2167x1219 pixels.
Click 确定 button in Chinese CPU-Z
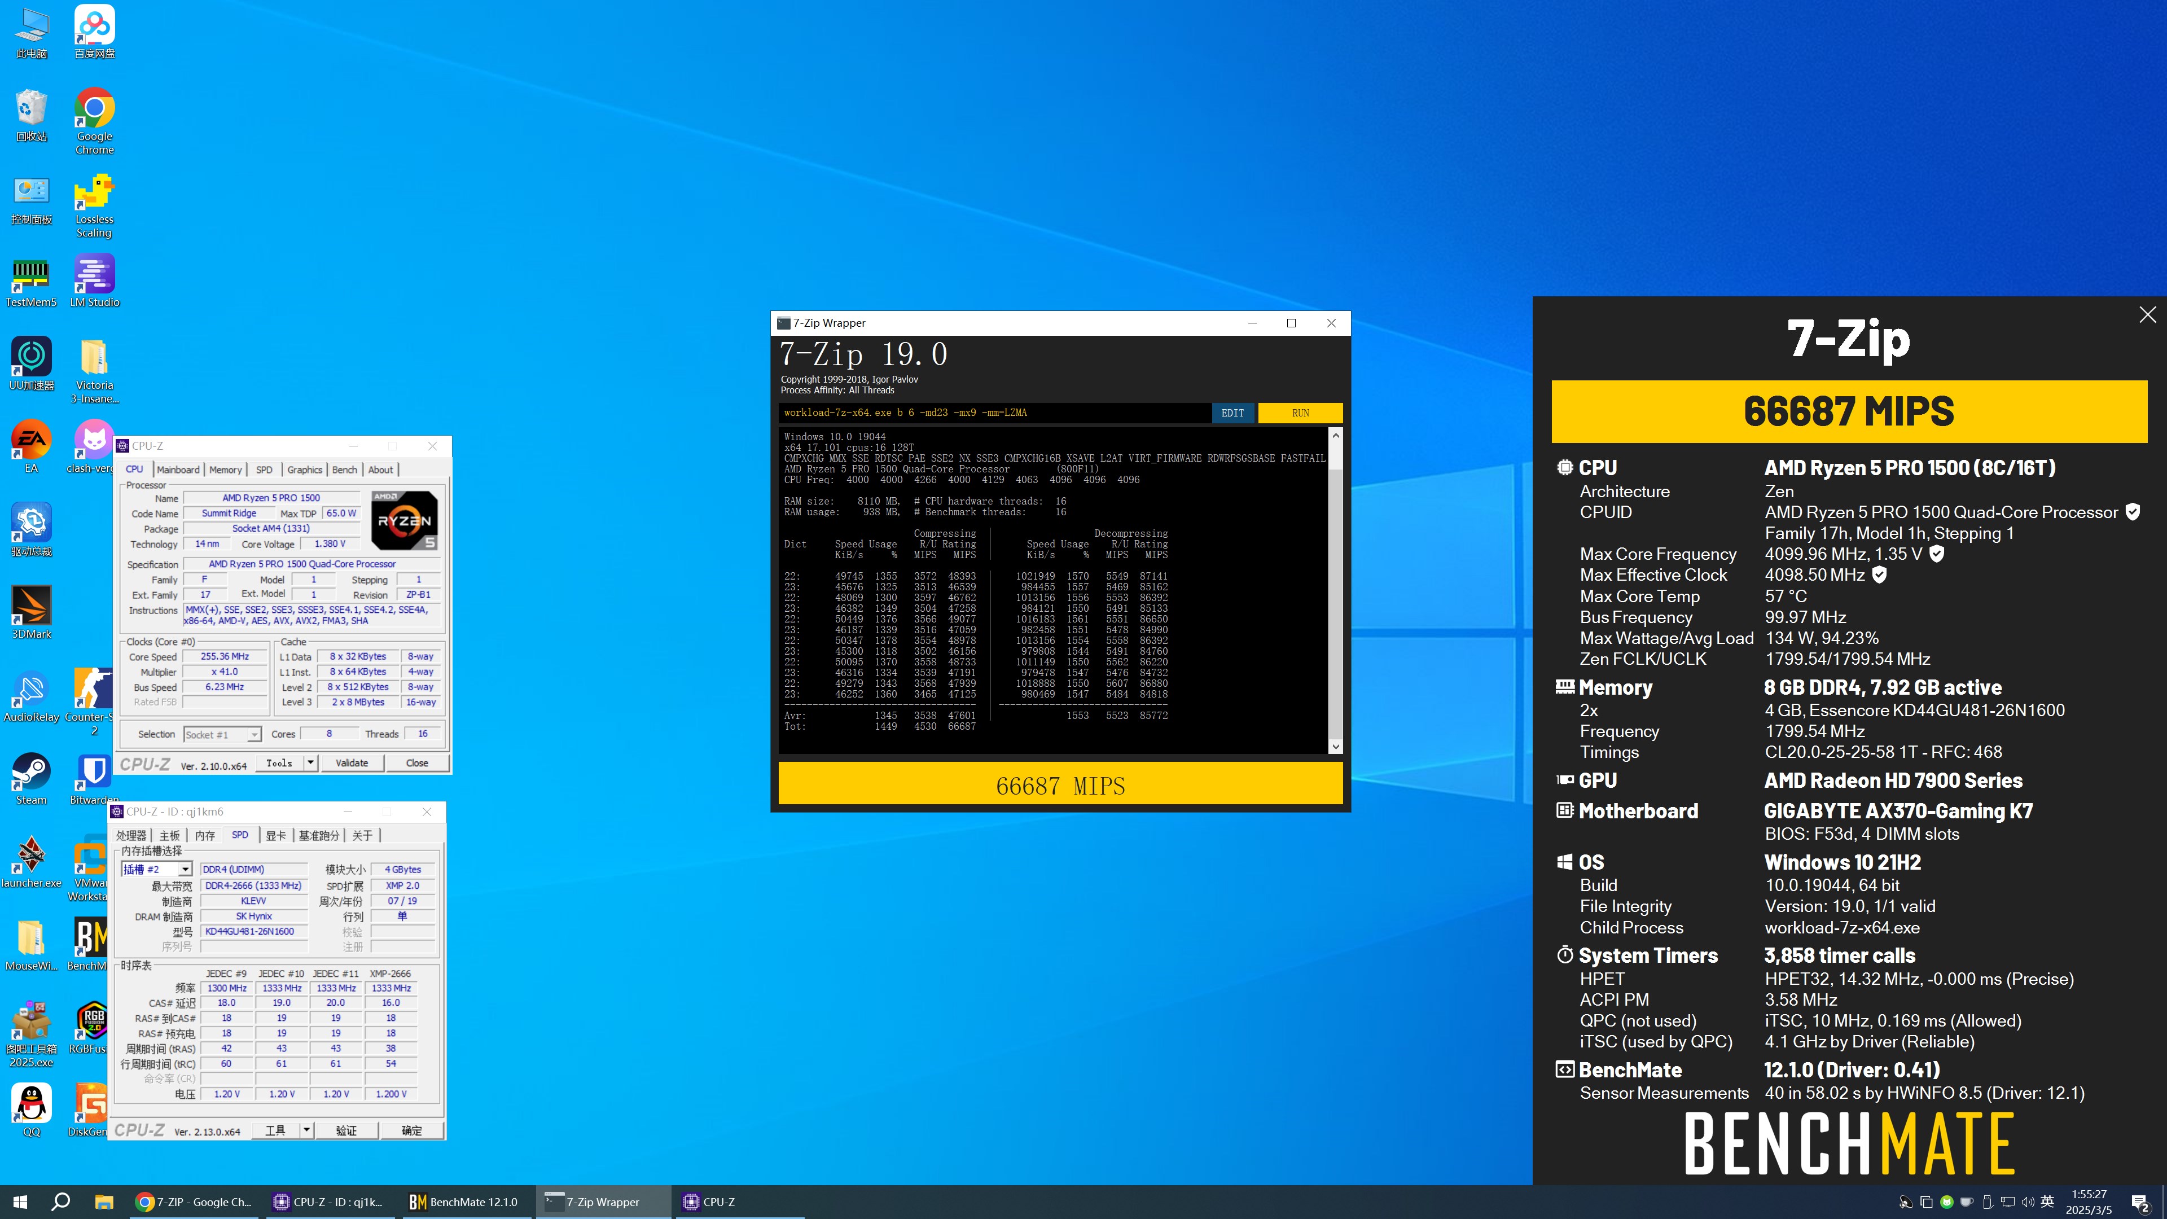pyautogui.click(x=411, y=1130)
